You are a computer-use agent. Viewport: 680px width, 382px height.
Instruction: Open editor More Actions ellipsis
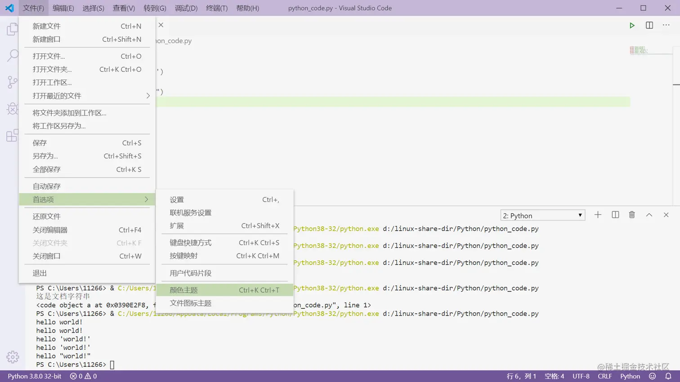click(666, 25)
